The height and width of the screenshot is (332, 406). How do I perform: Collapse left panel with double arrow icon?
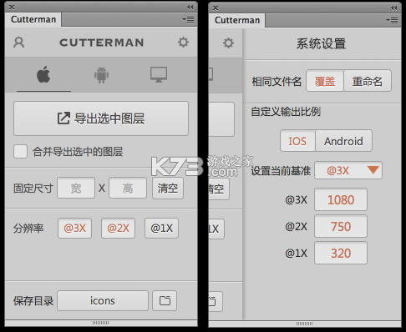pos(190,7)
